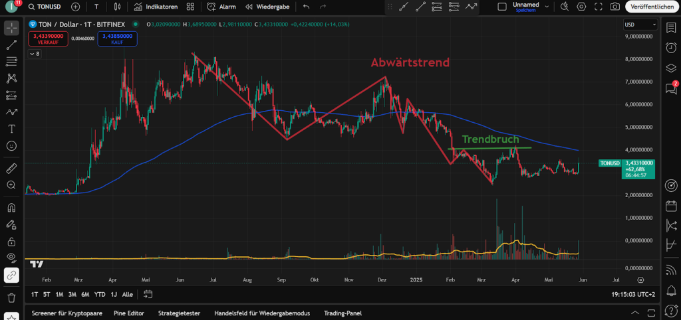Toggle lock all drawings
The width and height of the screenshot is (681, 320).
[x=12, y=241]
